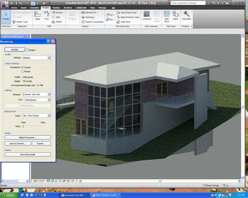This screenshot has width=248, height=198.
Task: Click the Show the model button
Action: coord(28,155)
